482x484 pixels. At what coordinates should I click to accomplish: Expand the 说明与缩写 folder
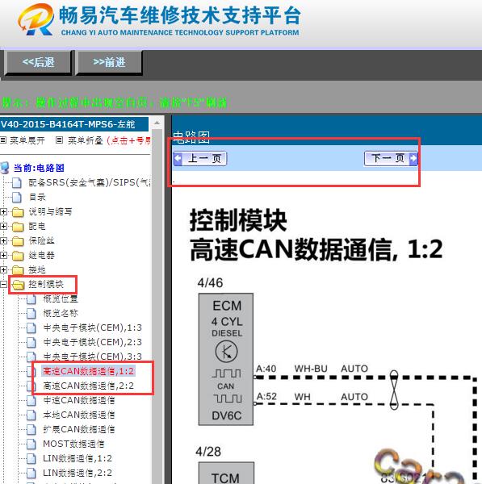pyautogui.click(x=3, y=211)
